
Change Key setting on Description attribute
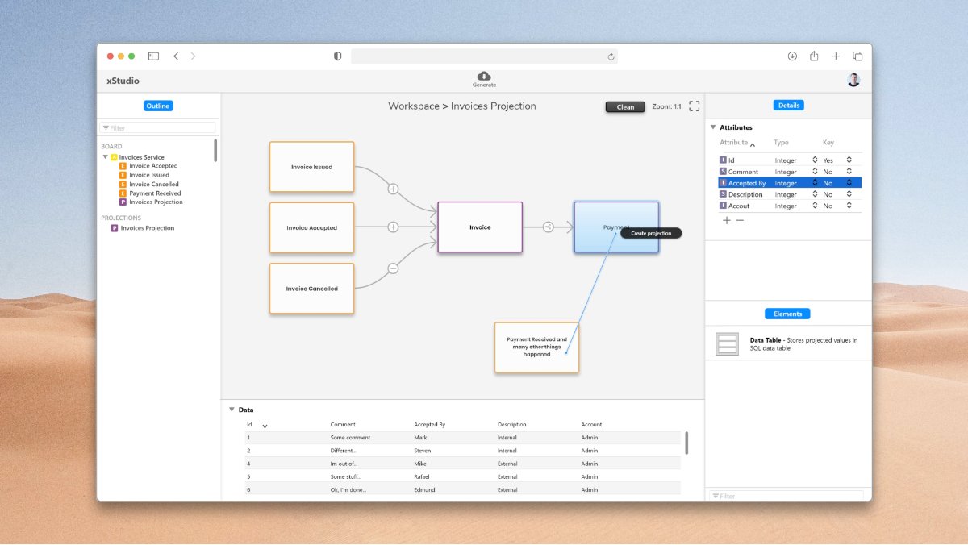click(x=850, y=193)
